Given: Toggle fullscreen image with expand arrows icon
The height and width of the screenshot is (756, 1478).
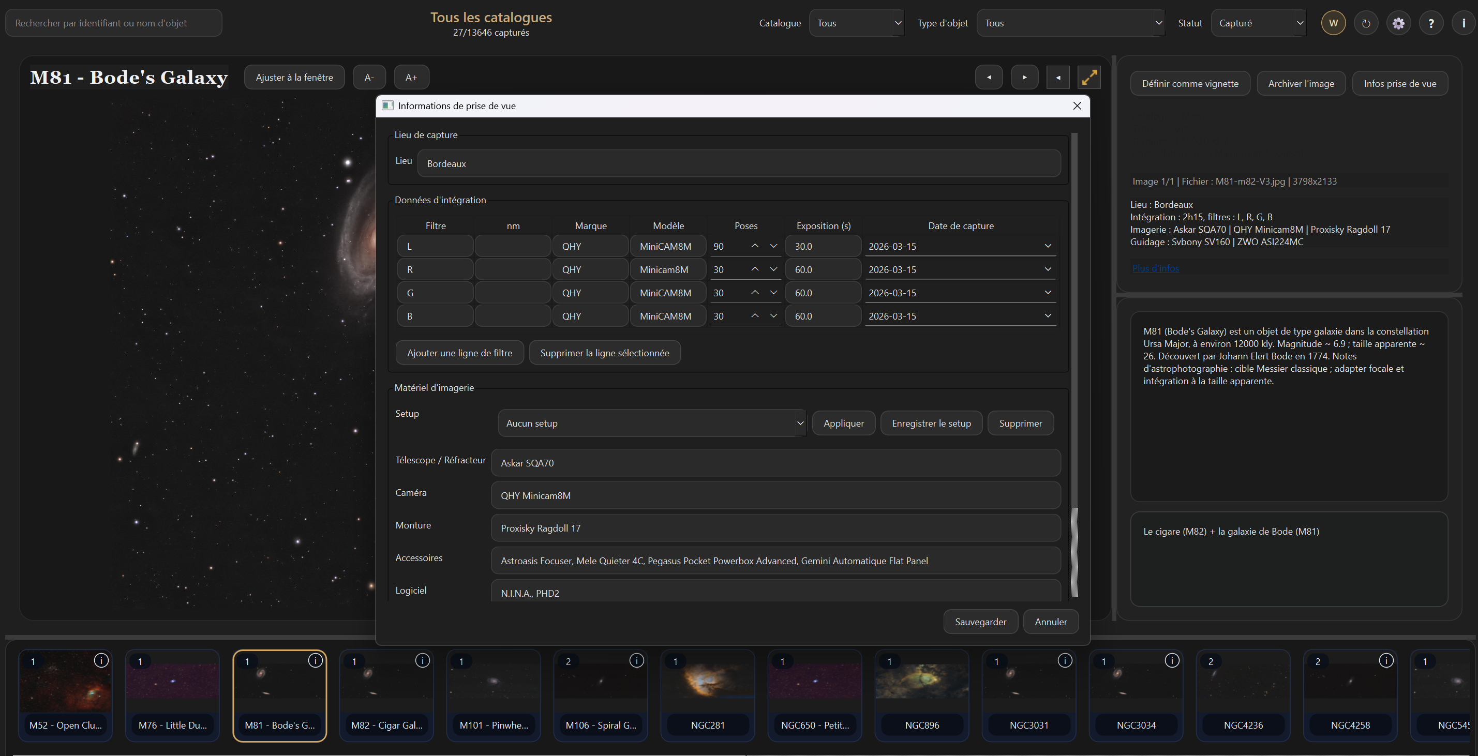Looking at the screenshot, I should coord(1089,77).
